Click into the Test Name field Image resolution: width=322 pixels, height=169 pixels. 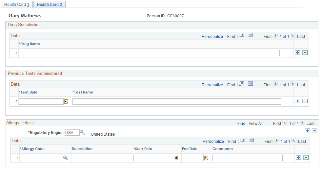(177, 101)
